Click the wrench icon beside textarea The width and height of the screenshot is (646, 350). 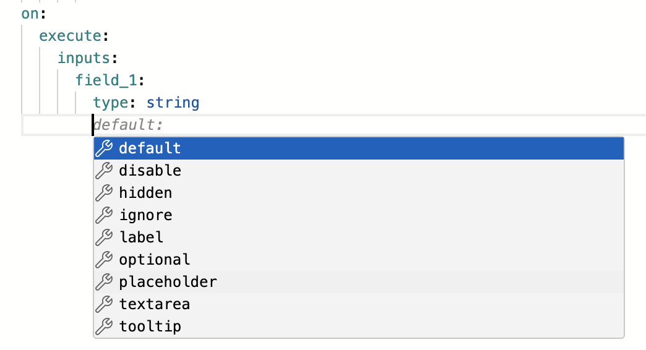[x=105, y=304]
